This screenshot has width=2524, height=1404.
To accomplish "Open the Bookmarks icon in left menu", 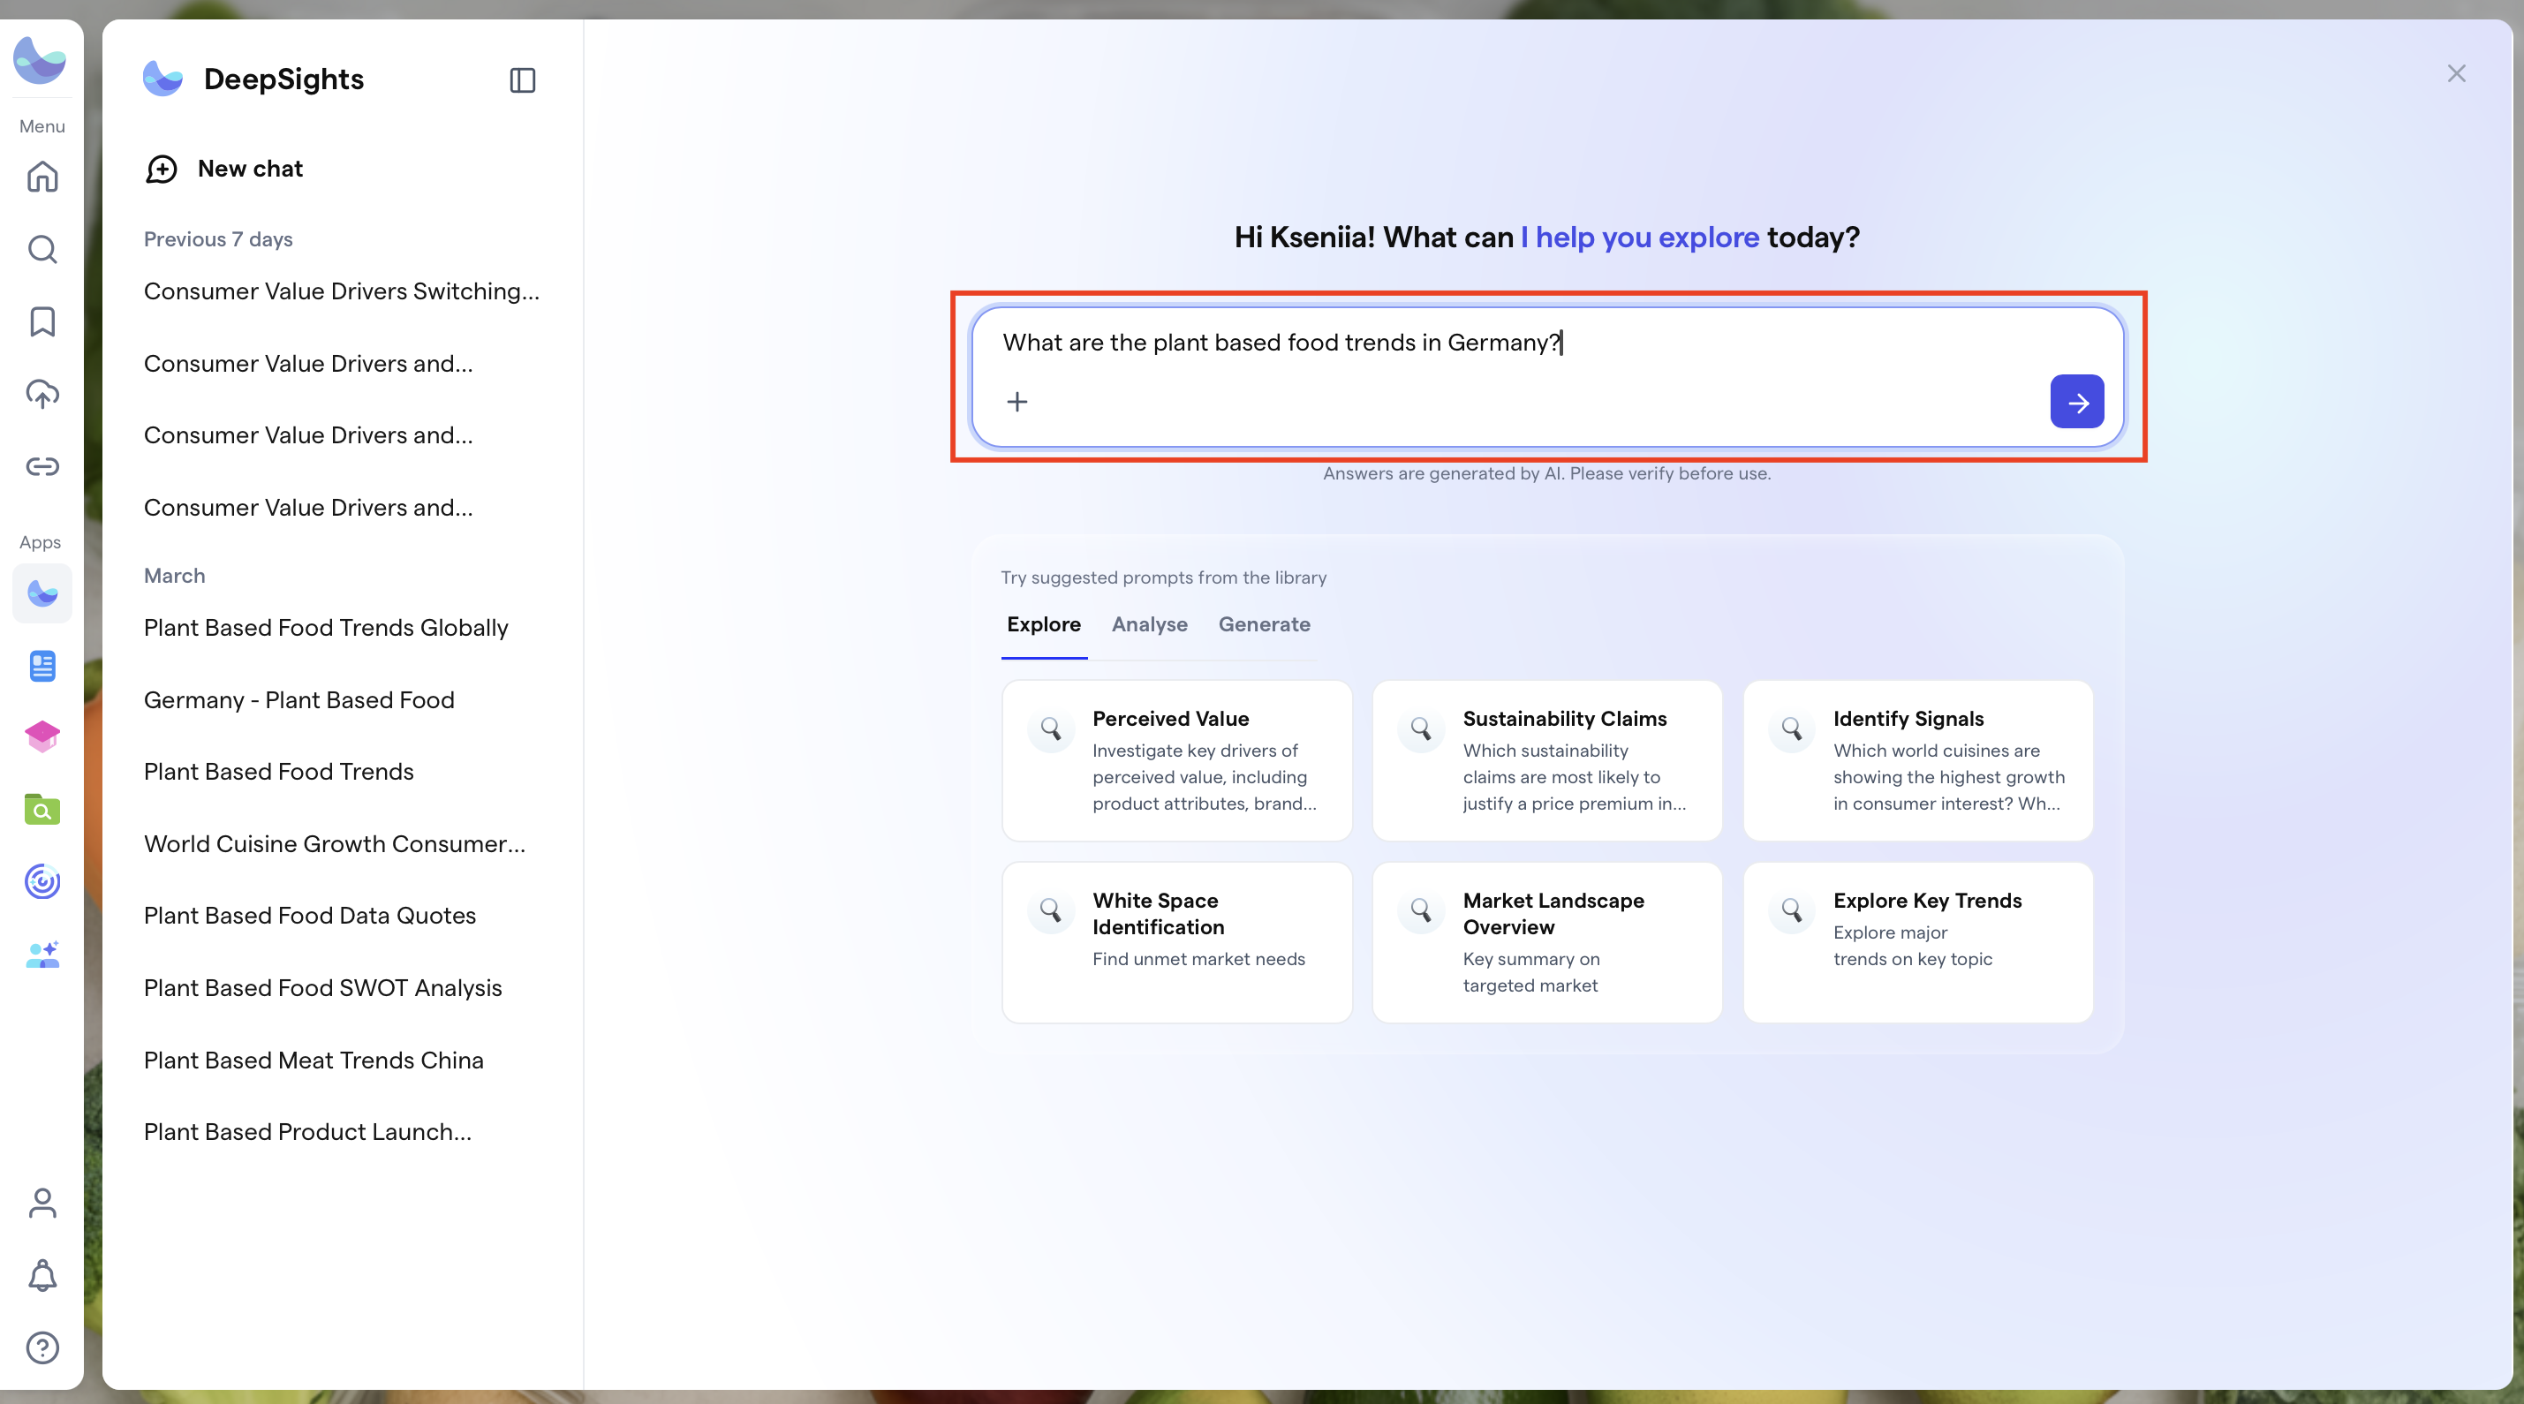I will [42, 321].
